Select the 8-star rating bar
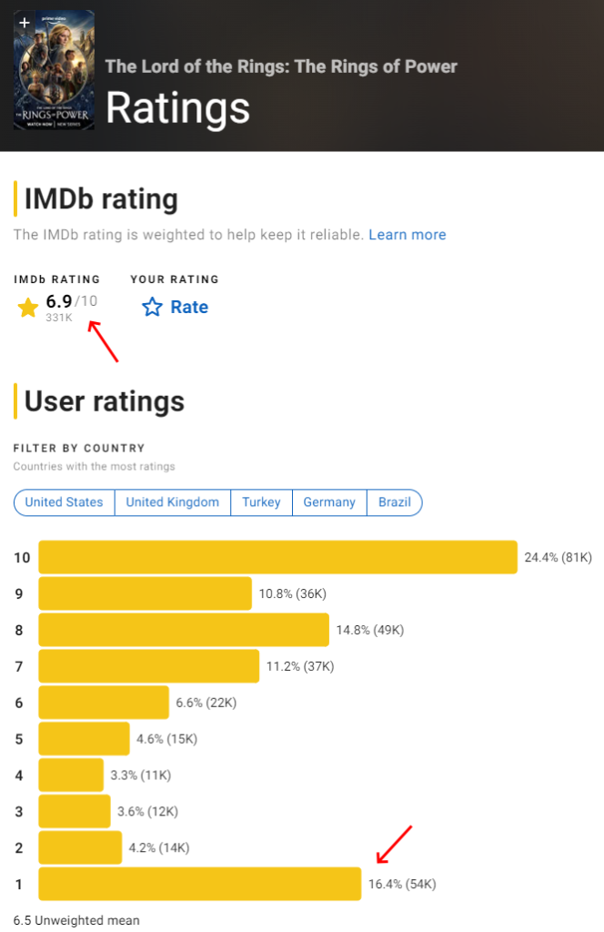604x932 pixels. (x=183, y=630)
